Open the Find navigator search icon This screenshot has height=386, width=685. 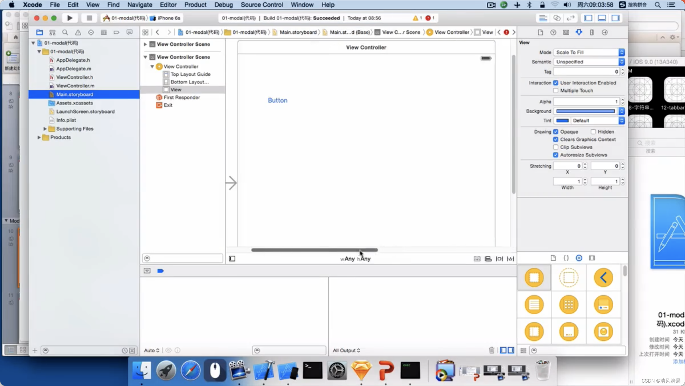(x=65, y=32)
